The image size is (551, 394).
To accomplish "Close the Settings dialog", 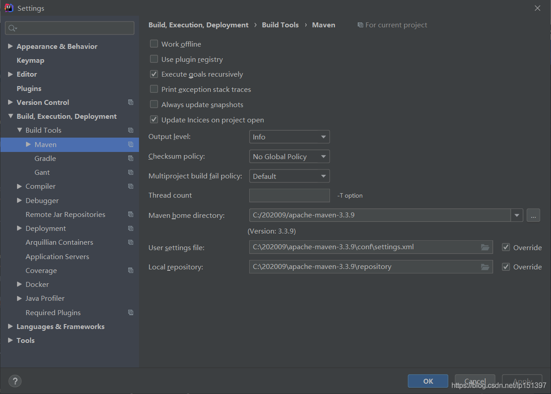I will coord(537,8).
